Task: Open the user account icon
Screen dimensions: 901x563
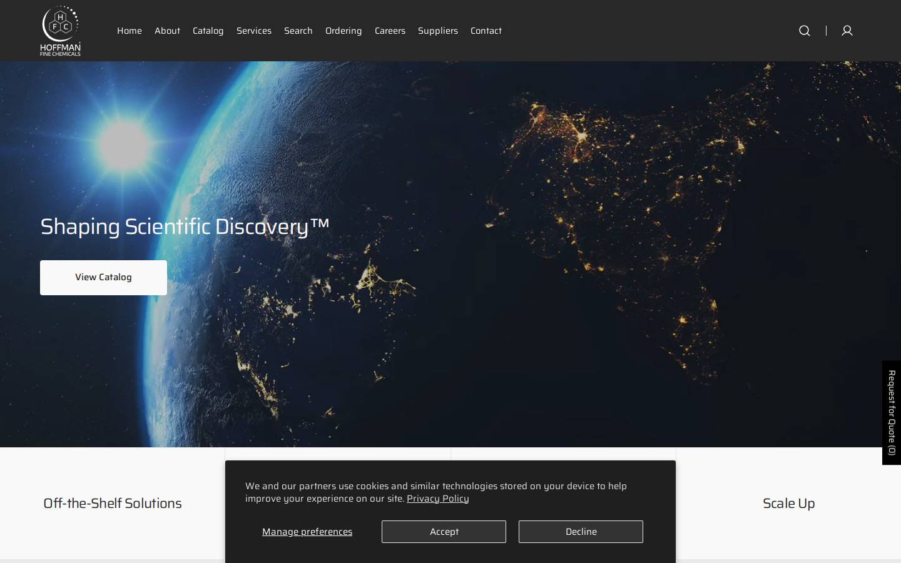Action: coord(847,31)
